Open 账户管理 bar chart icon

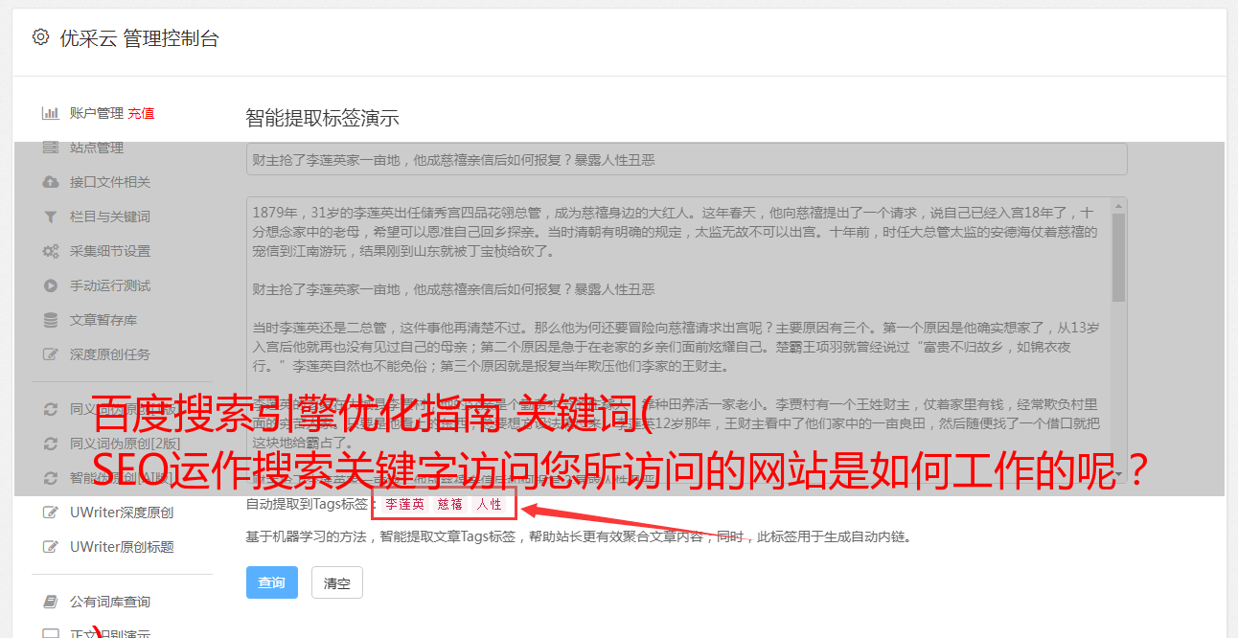[x=51, y=113]
